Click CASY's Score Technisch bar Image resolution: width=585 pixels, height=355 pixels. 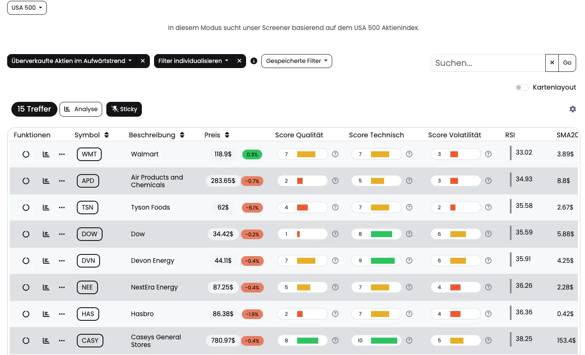click(376, 341)
